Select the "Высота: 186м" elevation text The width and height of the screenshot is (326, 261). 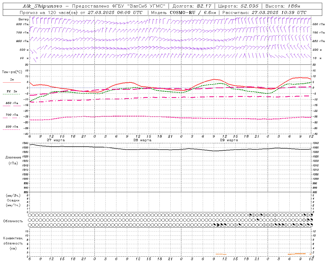point(283,6)
